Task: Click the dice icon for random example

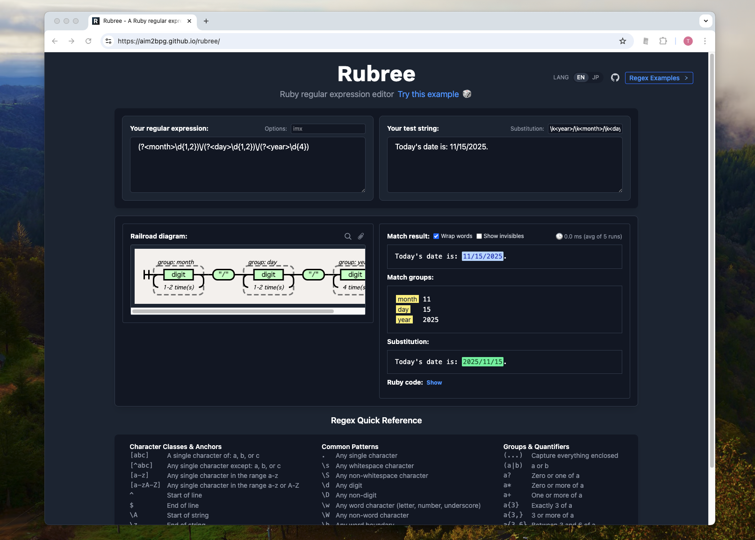Action: coord(467,94)
